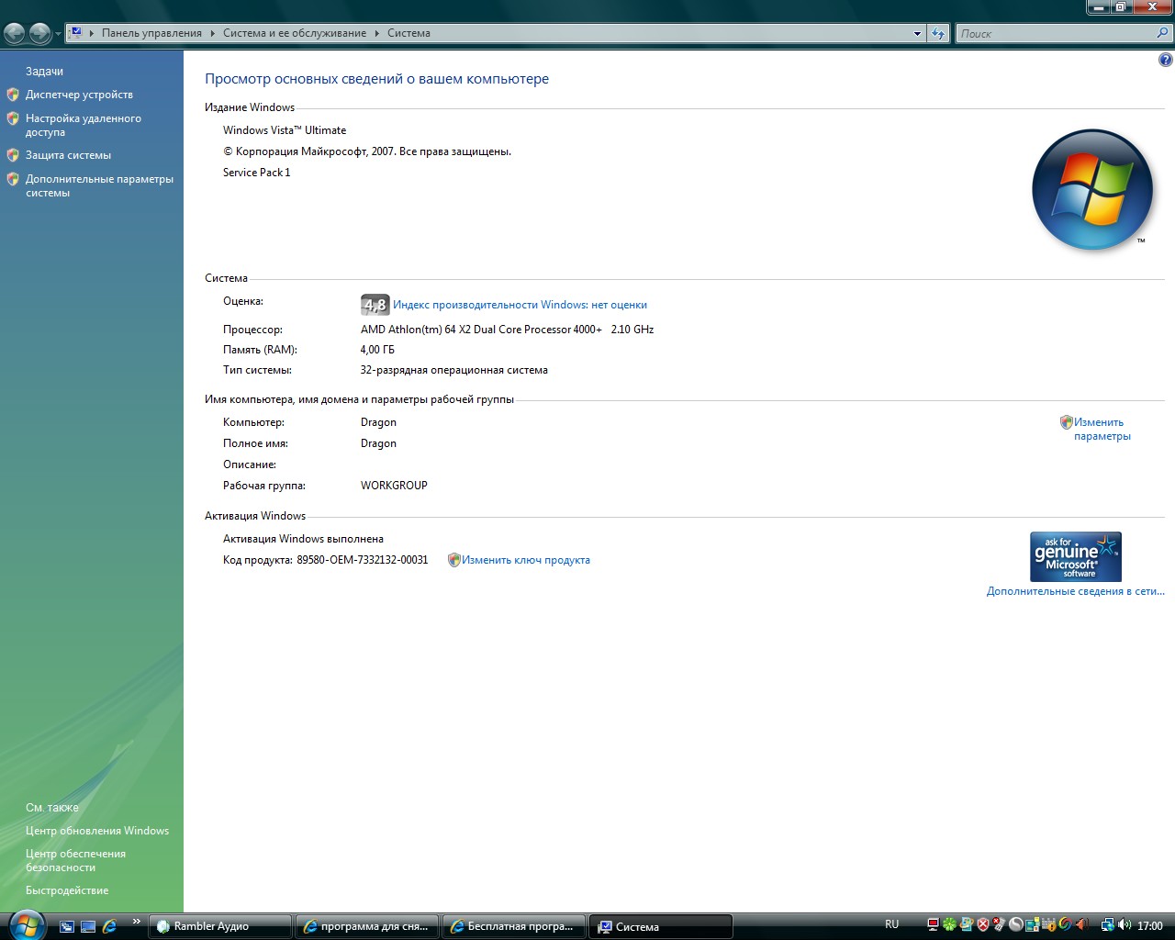
Task: Open green ICQ flower tray icon
Action: point(949,925)
